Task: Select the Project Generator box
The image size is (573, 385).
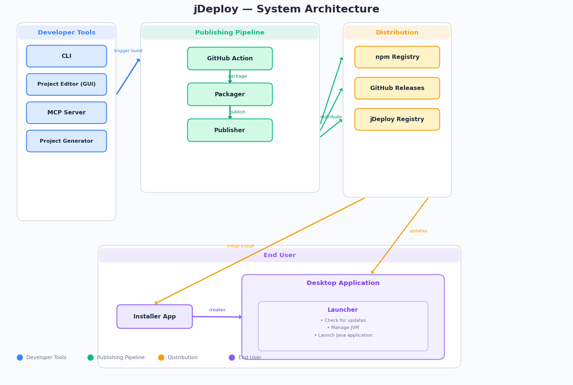Action: click(x=66, y=141)
